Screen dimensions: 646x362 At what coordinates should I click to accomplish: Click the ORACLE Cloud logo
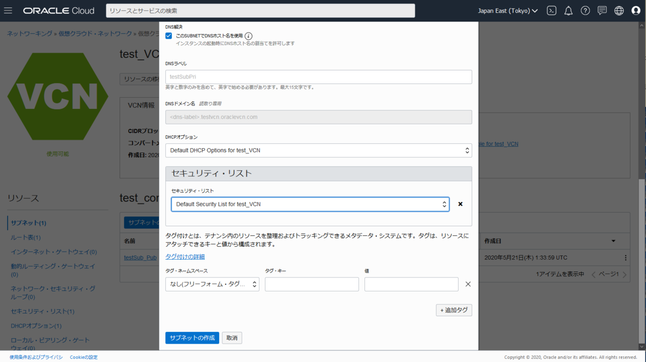point(59,11)
